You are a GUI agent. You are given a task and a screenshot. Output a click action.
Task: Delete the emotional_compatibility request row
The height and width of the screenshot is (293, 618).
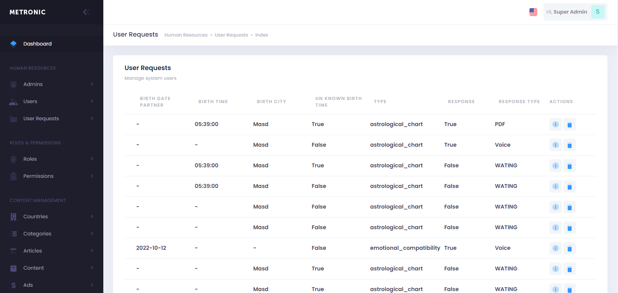click(569, 248)
